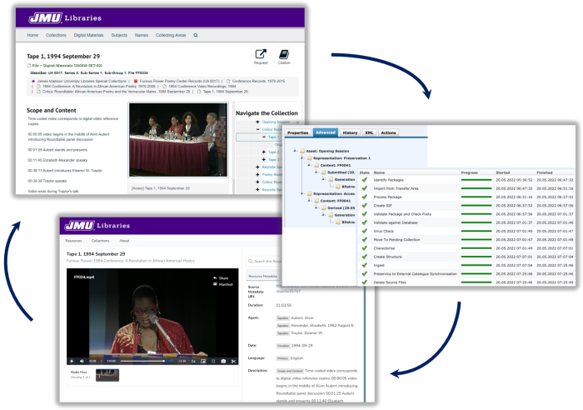Play the FF034.mp4 video
This screenshot has width=583, height=410.
click(72, 361)
